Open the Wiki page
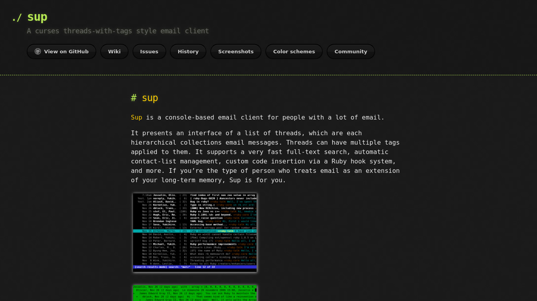 click(x=114, y=51)
